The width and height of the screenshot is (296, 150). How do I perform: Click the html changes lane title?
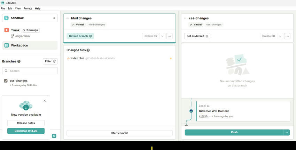81,18
